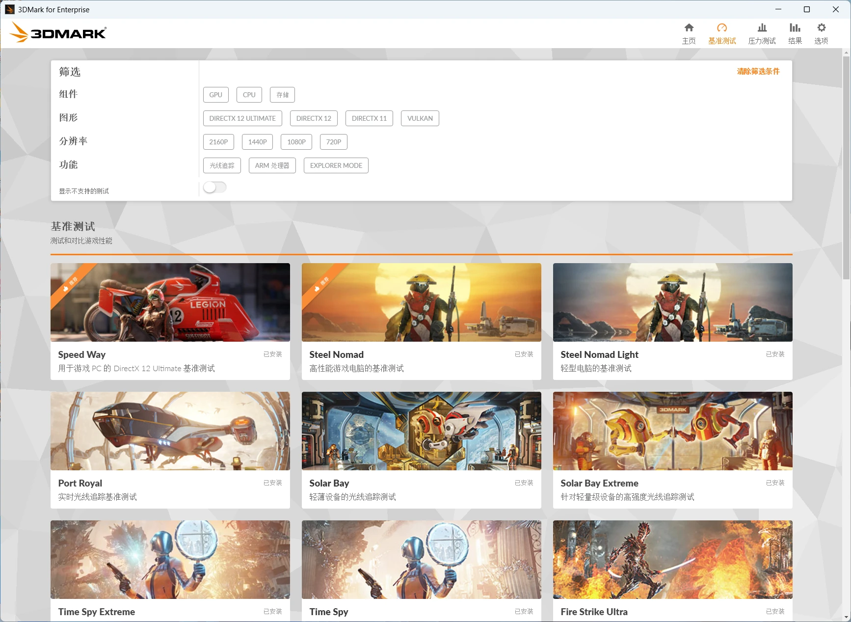
Task: Toggle the CPU component filter
Action: (249, 95)
